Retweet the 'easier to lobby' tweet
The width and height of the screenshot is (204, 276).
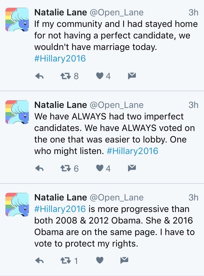point(66,168)
